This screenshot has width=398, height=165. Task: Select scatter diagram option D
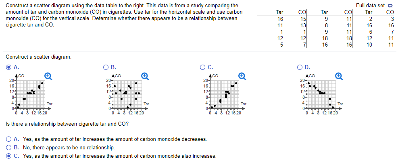pyautogui.click(x=300, y=67)
